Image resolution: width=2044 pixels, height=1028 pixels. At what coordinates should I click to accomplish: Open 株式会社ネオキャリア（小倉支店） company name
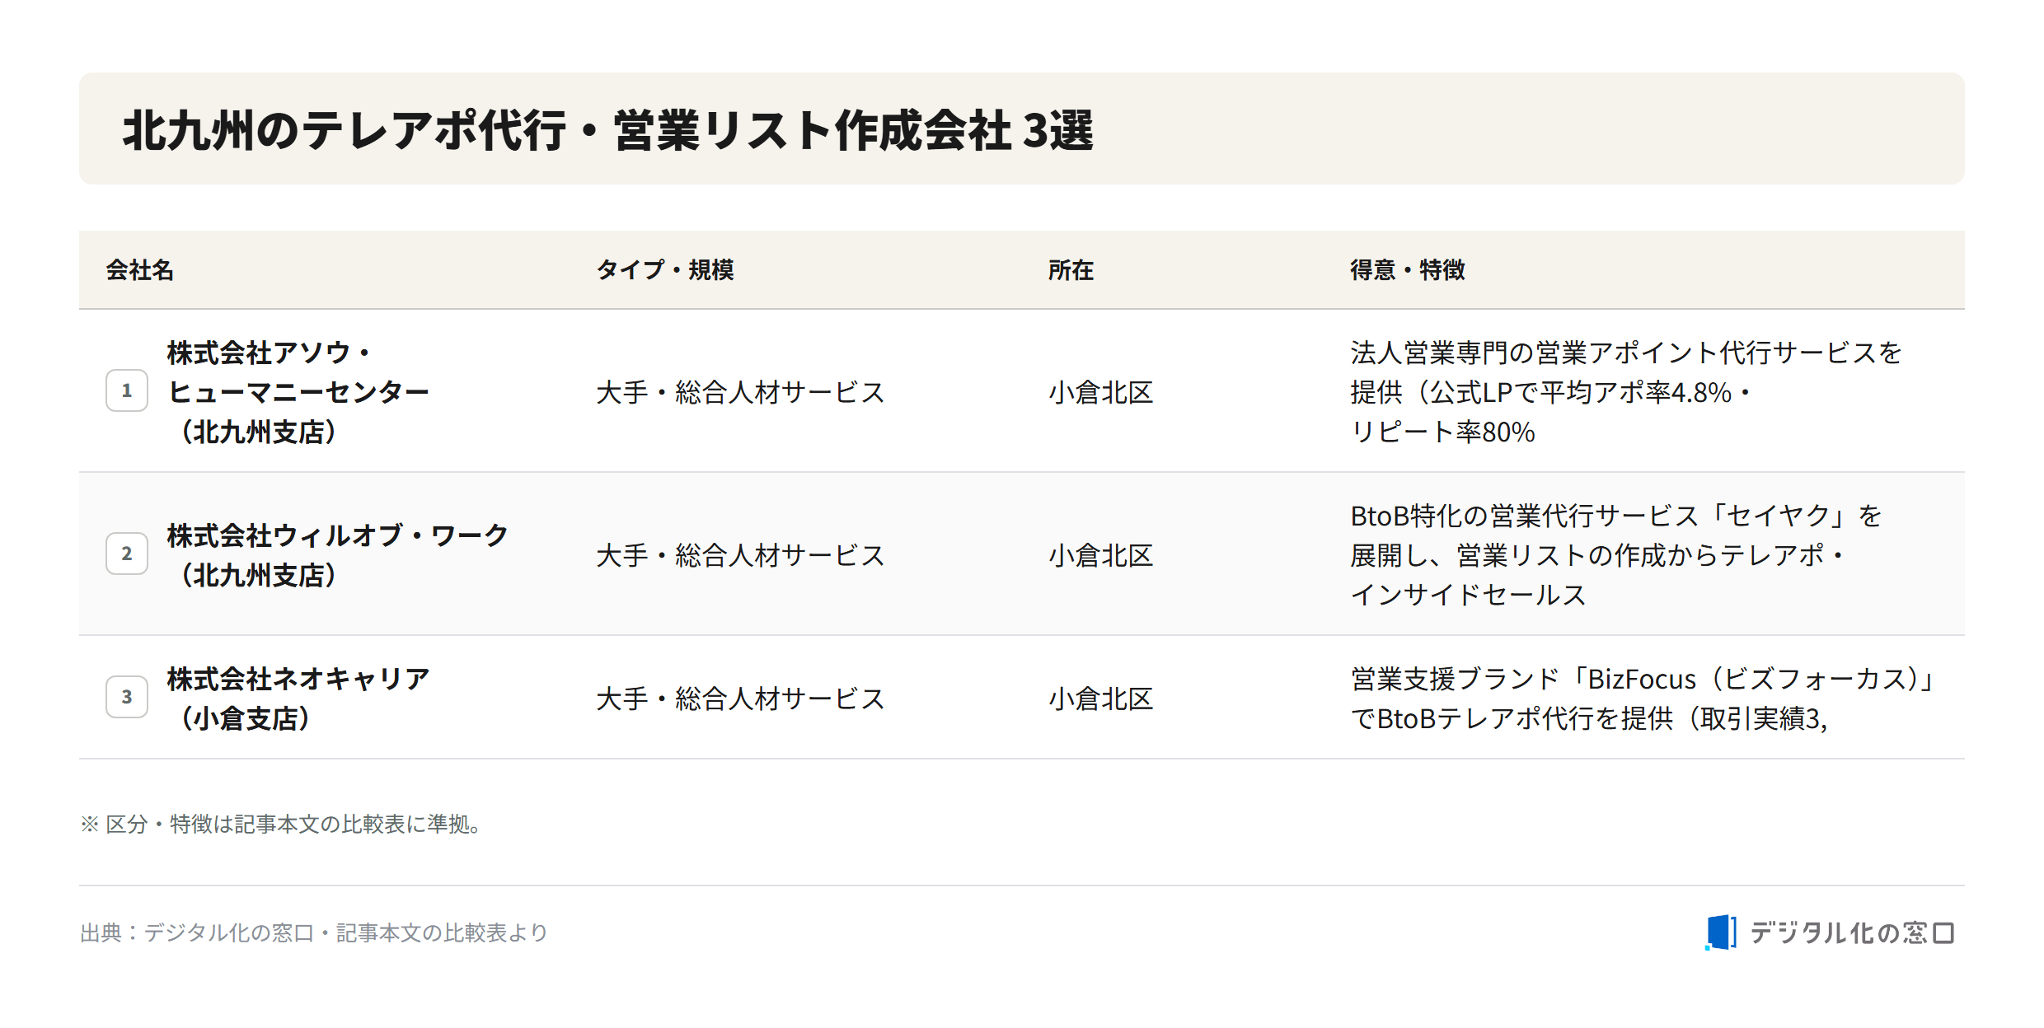point(298,698)
